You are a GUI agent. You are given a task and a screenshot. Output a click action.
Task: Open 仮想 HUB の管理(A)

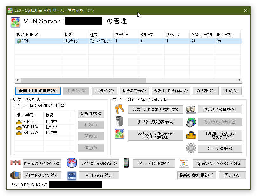[38, 91]
